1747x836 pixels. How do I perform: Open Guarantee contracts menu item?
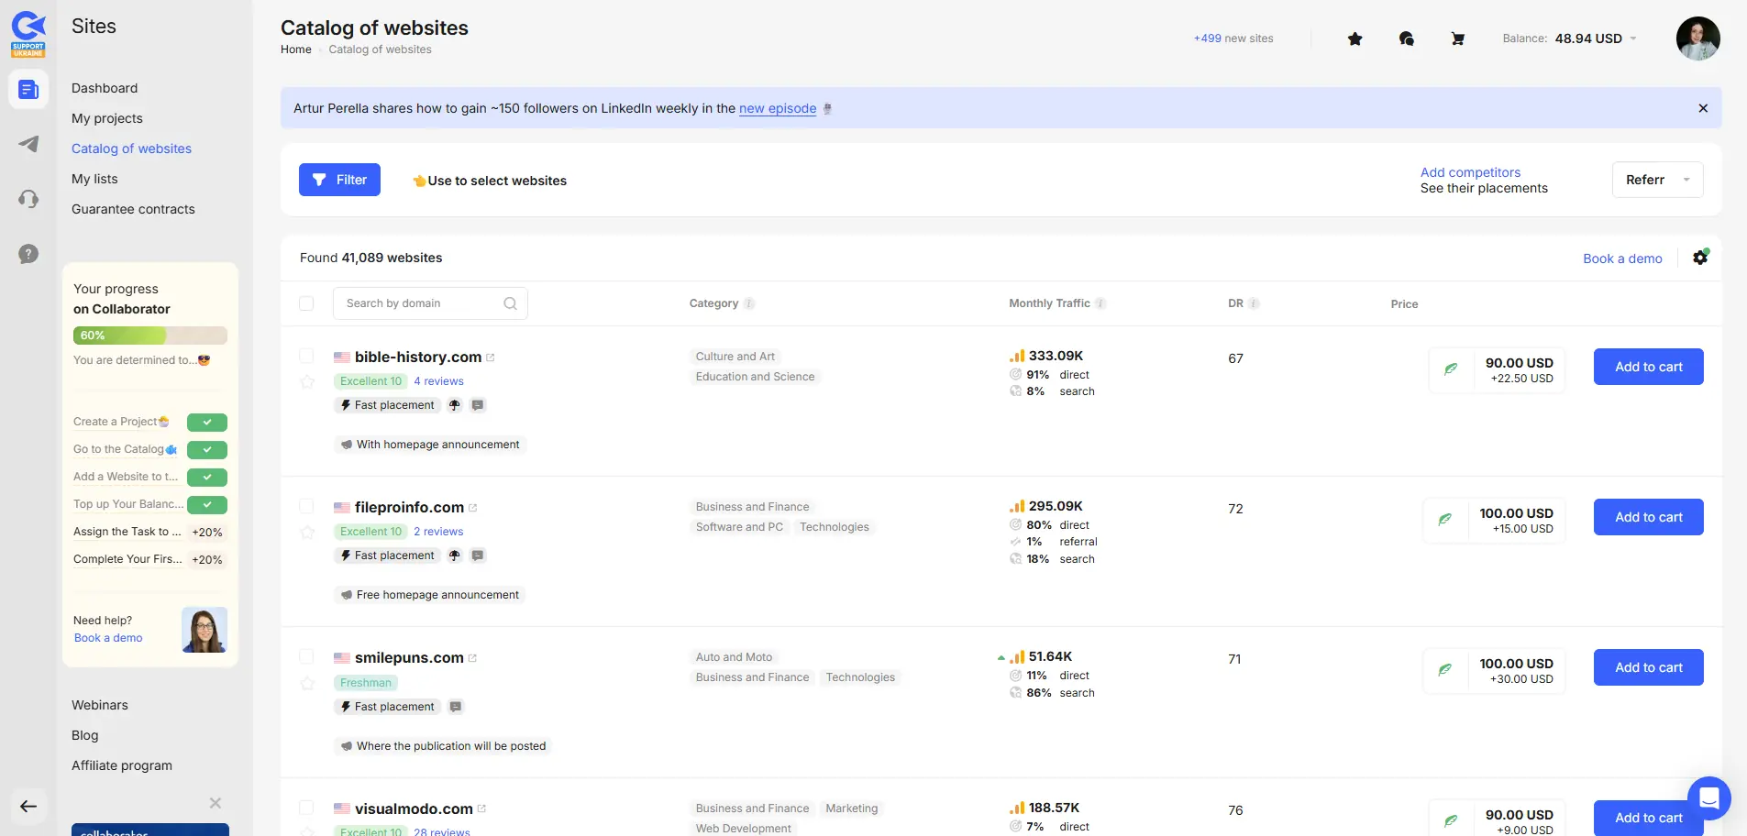pos(133,209)
